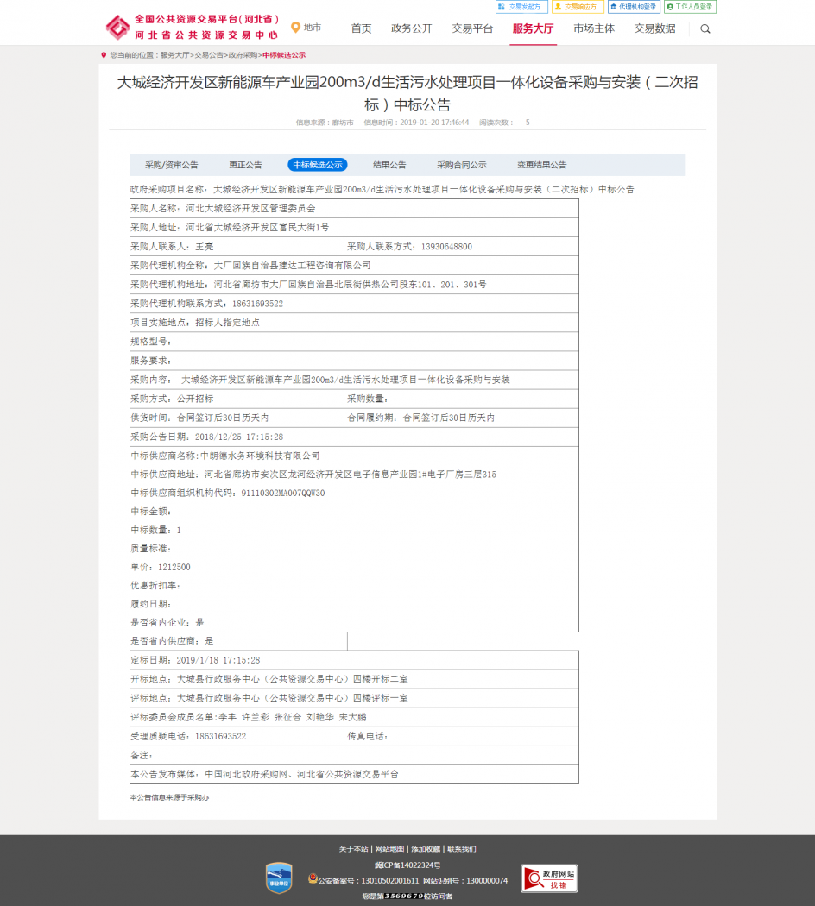The image size is (815, 906).
Task: Open 交易响应方 login button
Action: [578, 7]
